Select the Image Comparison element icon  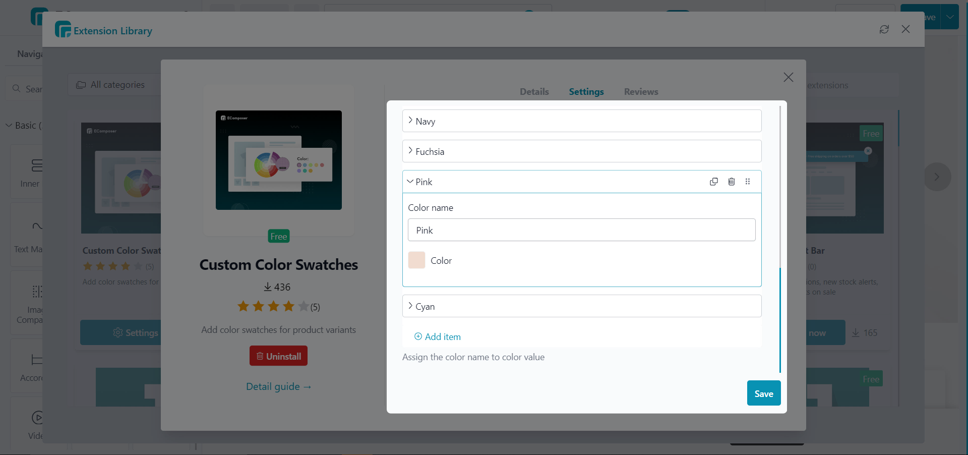pyautogui.click(x=37, y=291)
